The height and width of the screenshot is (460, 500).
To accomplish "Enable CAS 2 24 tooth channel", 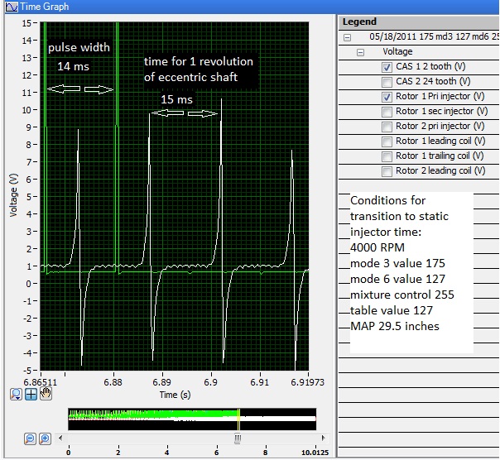I will click(x=387, y=82).
